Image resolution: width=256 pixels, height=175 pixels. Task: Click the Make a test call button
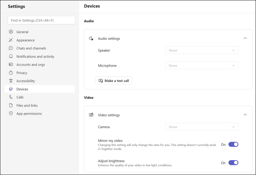113,80
